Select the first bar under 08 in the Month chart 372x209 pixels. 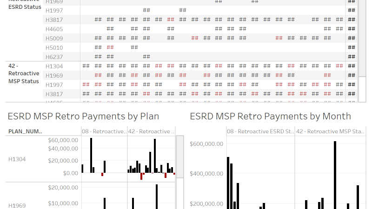pyautogui.click(x=228, y=183)
